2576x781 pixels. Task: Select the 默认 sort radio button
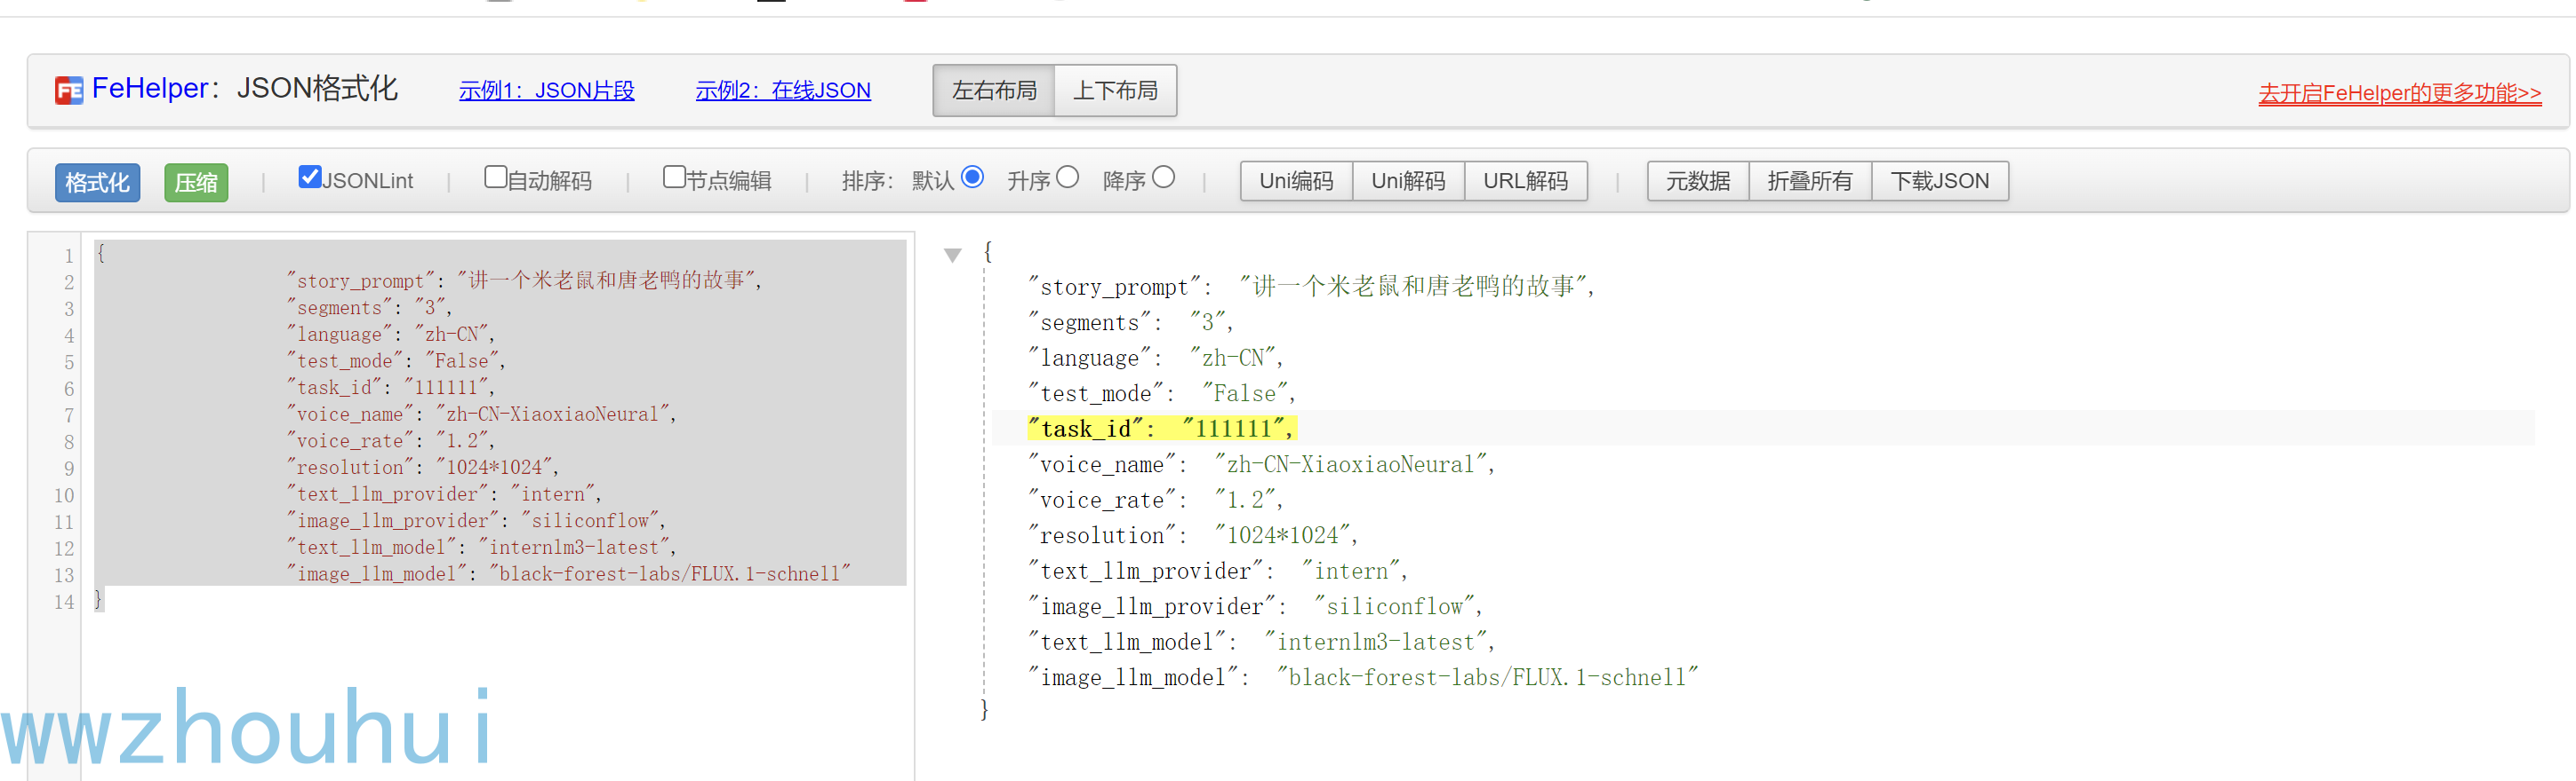pyautogui.click(x=972, y=177)
